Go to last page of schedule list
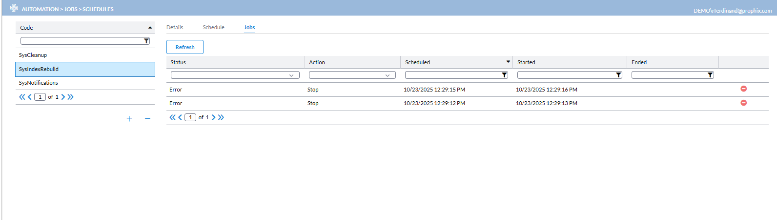Viewport: 777px width, 220px height. 71,97
